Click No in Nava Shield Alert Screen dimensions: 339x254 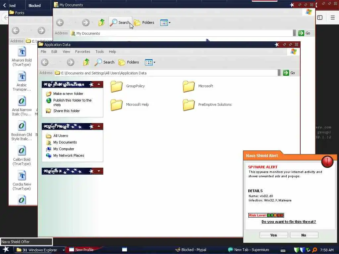point(304,235)
